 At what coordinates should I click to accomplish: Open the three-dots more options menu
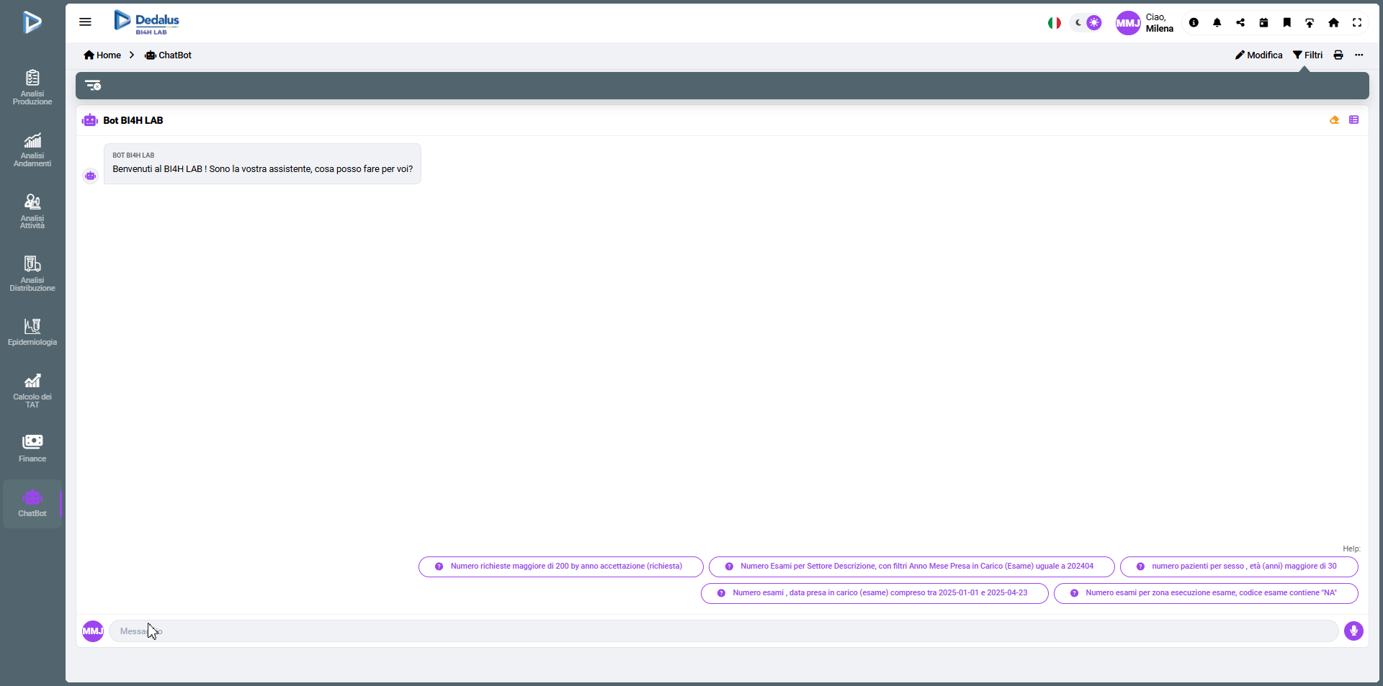pyautogui.click(x=1359, y=55)
